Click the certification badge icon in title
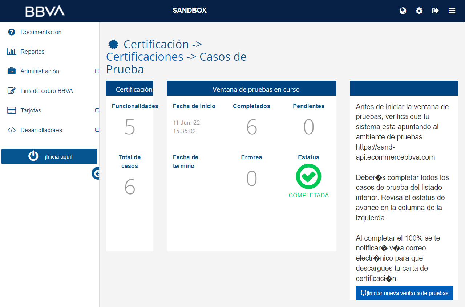 pos(113,44)
